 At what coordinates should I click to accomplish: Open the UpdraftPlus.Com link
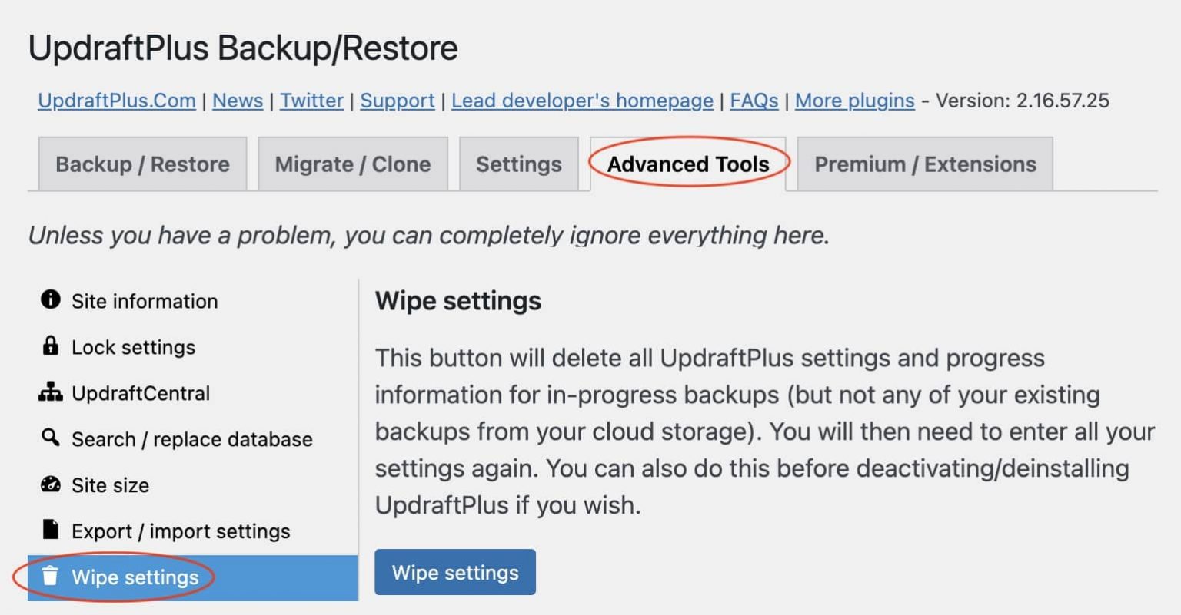[x=116, y=101]
